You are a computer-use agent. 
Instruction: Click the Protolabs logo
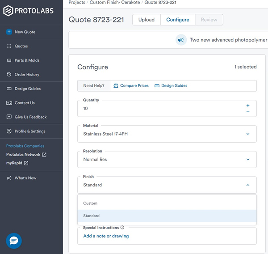[28, 11]
